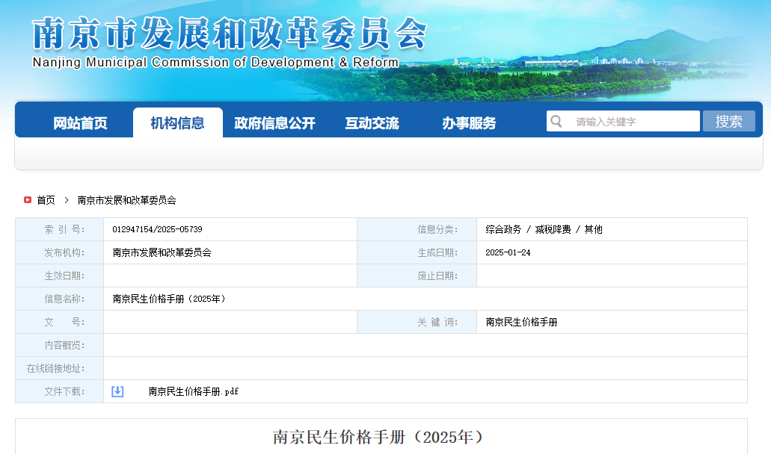This screenshot has width=771, height=454.
Task: Click the 生效日期 label cell
Action: pos(60,276)
